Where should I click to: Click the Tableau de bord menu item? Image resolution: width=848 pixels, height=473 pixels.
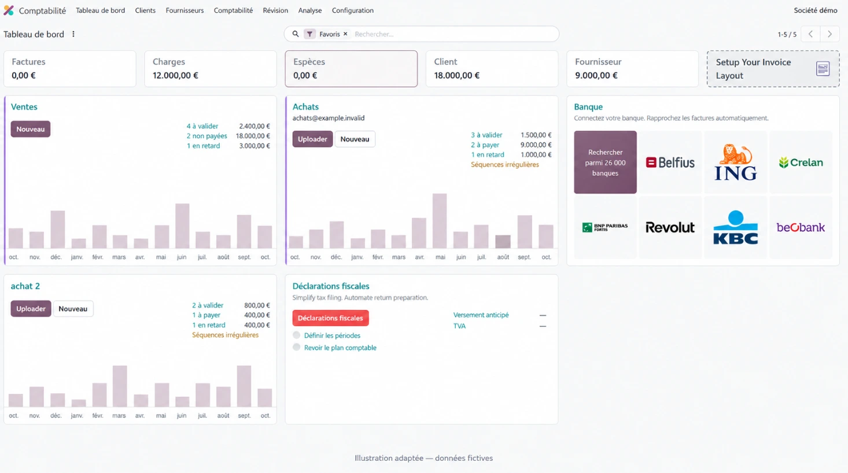(100, 10)
